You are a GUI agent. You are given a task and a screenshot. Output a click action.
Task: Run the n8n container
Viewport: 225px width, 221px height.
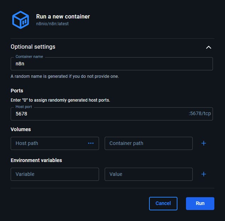[200, 204]
